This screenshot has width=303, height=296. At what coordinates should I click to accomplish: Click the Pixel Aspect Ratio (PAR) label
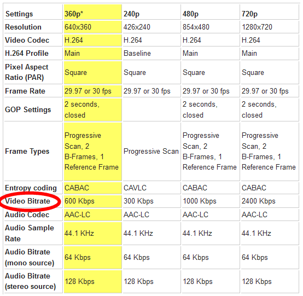click(x=33, y=72)
